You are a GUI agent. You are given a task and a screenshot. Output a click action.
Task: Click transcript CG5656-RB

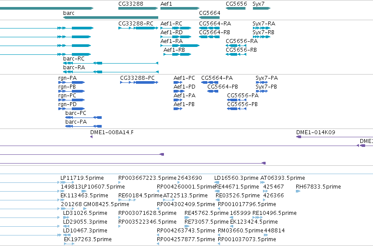point(236,54)
